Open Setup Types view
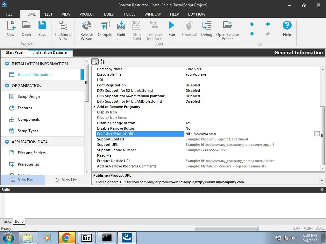 point(28,131)
